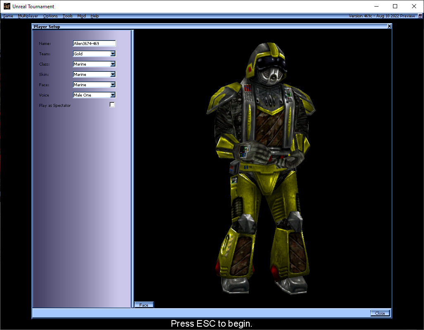Click the Player Setup window title
The height and width of the screenshot is (330, 424).
(47, 26)
